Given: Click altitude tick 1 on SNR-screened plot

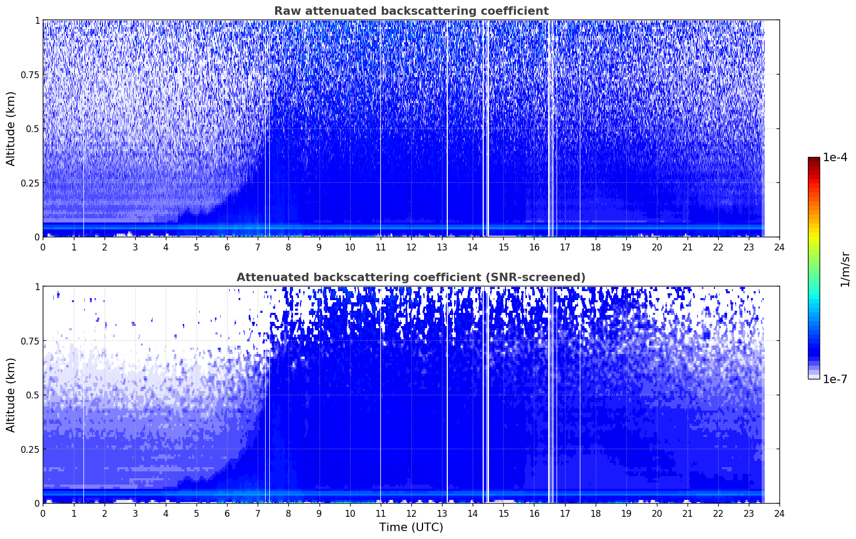Looking at the screenshot, I should click(x=37, y=287).
